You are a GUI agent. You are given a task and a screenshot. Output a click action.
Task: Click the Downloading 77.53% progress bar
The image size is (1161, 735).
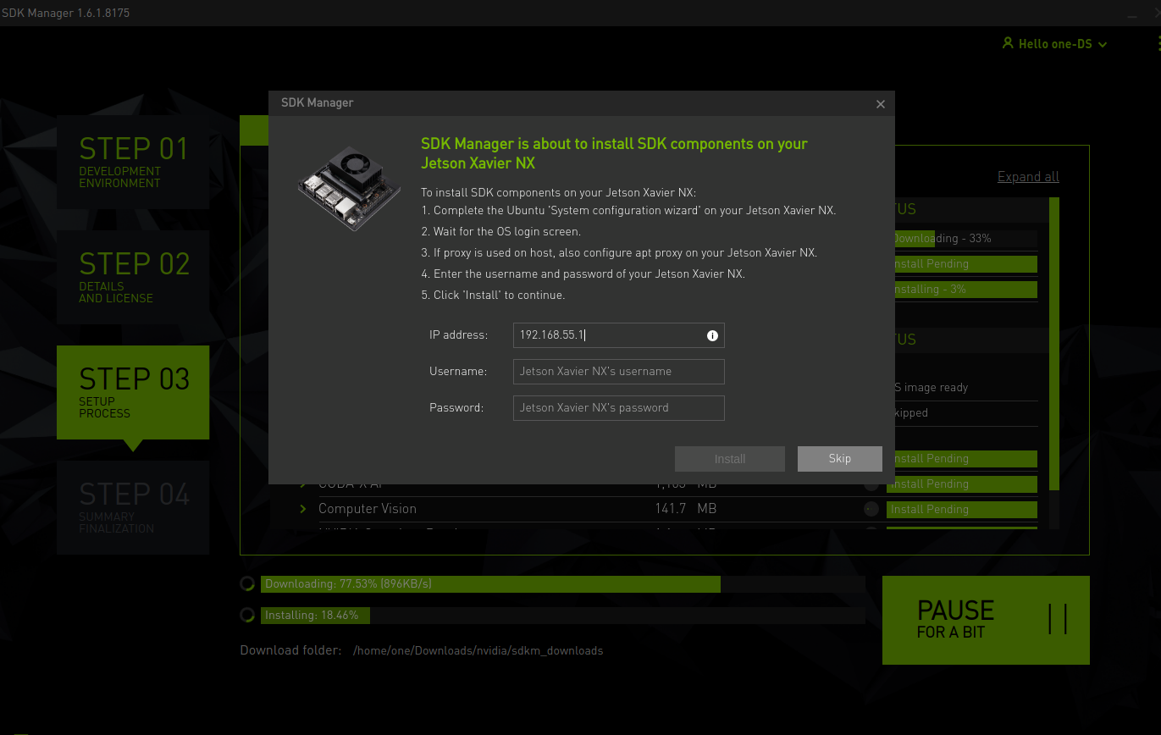[563, 584]
